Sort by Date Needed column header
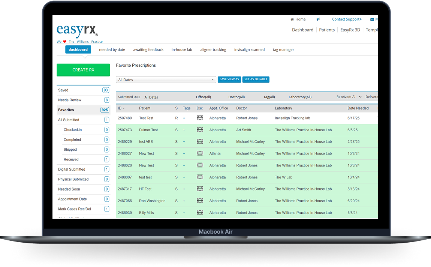 click(x=358, y=108)
